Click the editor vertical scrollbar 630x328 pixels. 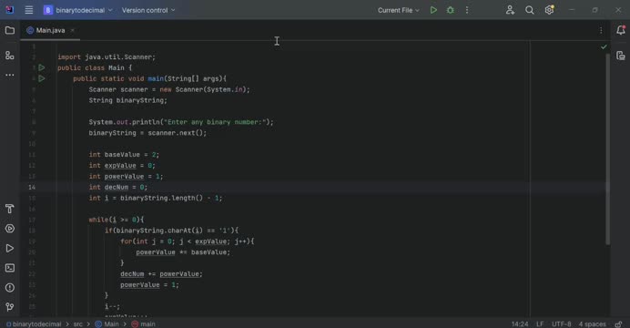(x=607, y=149)
